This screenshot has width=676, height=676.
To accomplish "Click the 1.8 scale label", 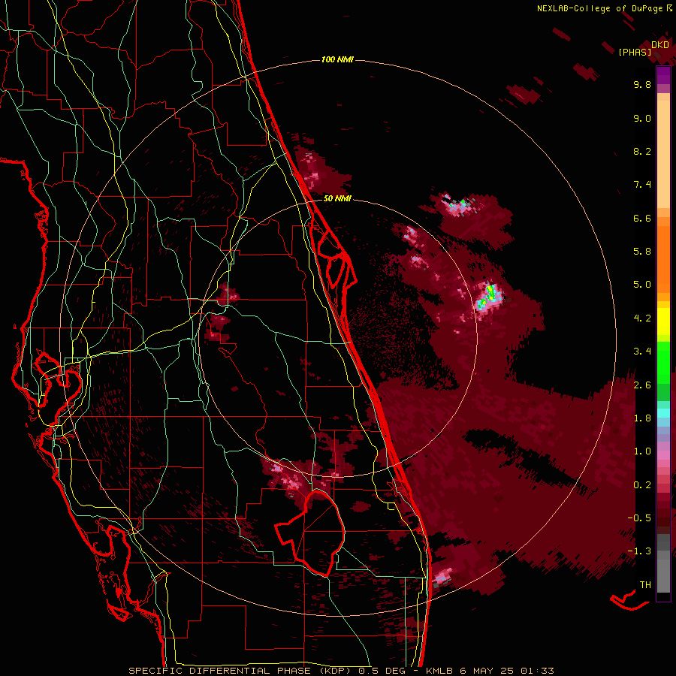I will tap(642, 418).
